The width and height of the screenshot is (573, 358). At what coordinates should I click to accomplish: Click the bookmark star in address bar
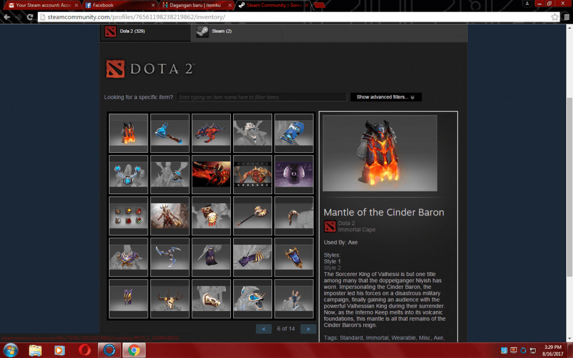555,17
